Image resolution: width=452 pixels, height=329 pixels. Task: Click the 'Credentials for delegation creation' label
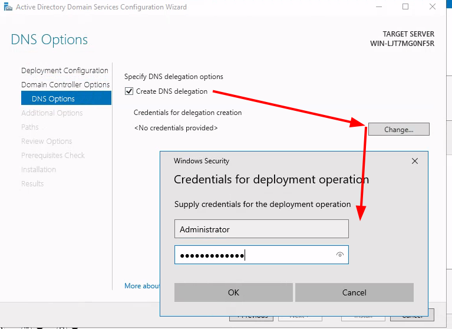187,113
